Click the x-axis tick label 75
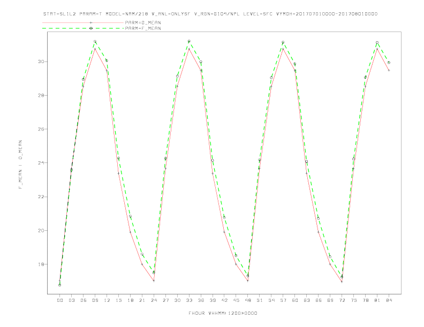 click(x=354, y=300)
